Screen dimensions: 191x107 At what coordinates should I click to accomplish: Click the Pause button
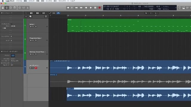(x=95, y=8)
